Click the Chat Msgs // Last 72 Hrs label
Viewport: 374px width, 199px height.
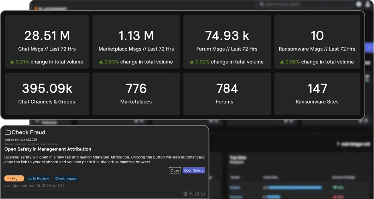point(47,49)
